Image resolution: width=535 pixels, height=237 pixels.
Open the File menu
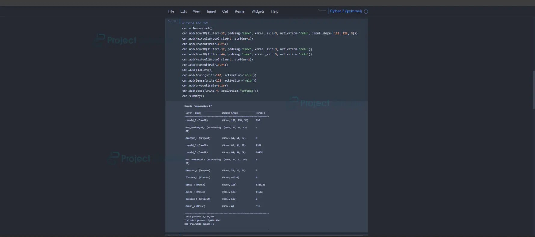(171, 11)
